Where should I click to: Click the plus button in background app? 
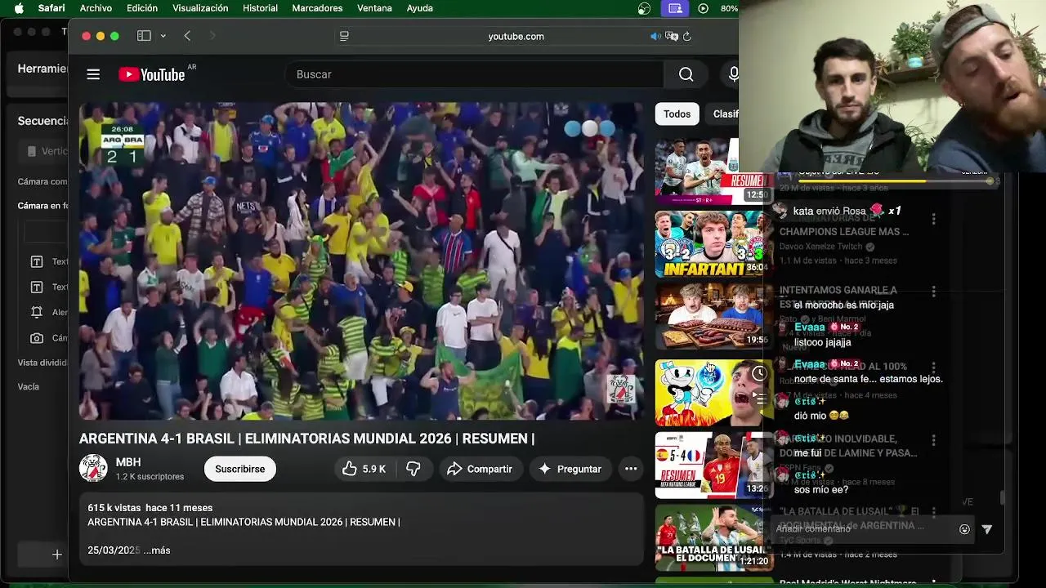click(56, 555)
